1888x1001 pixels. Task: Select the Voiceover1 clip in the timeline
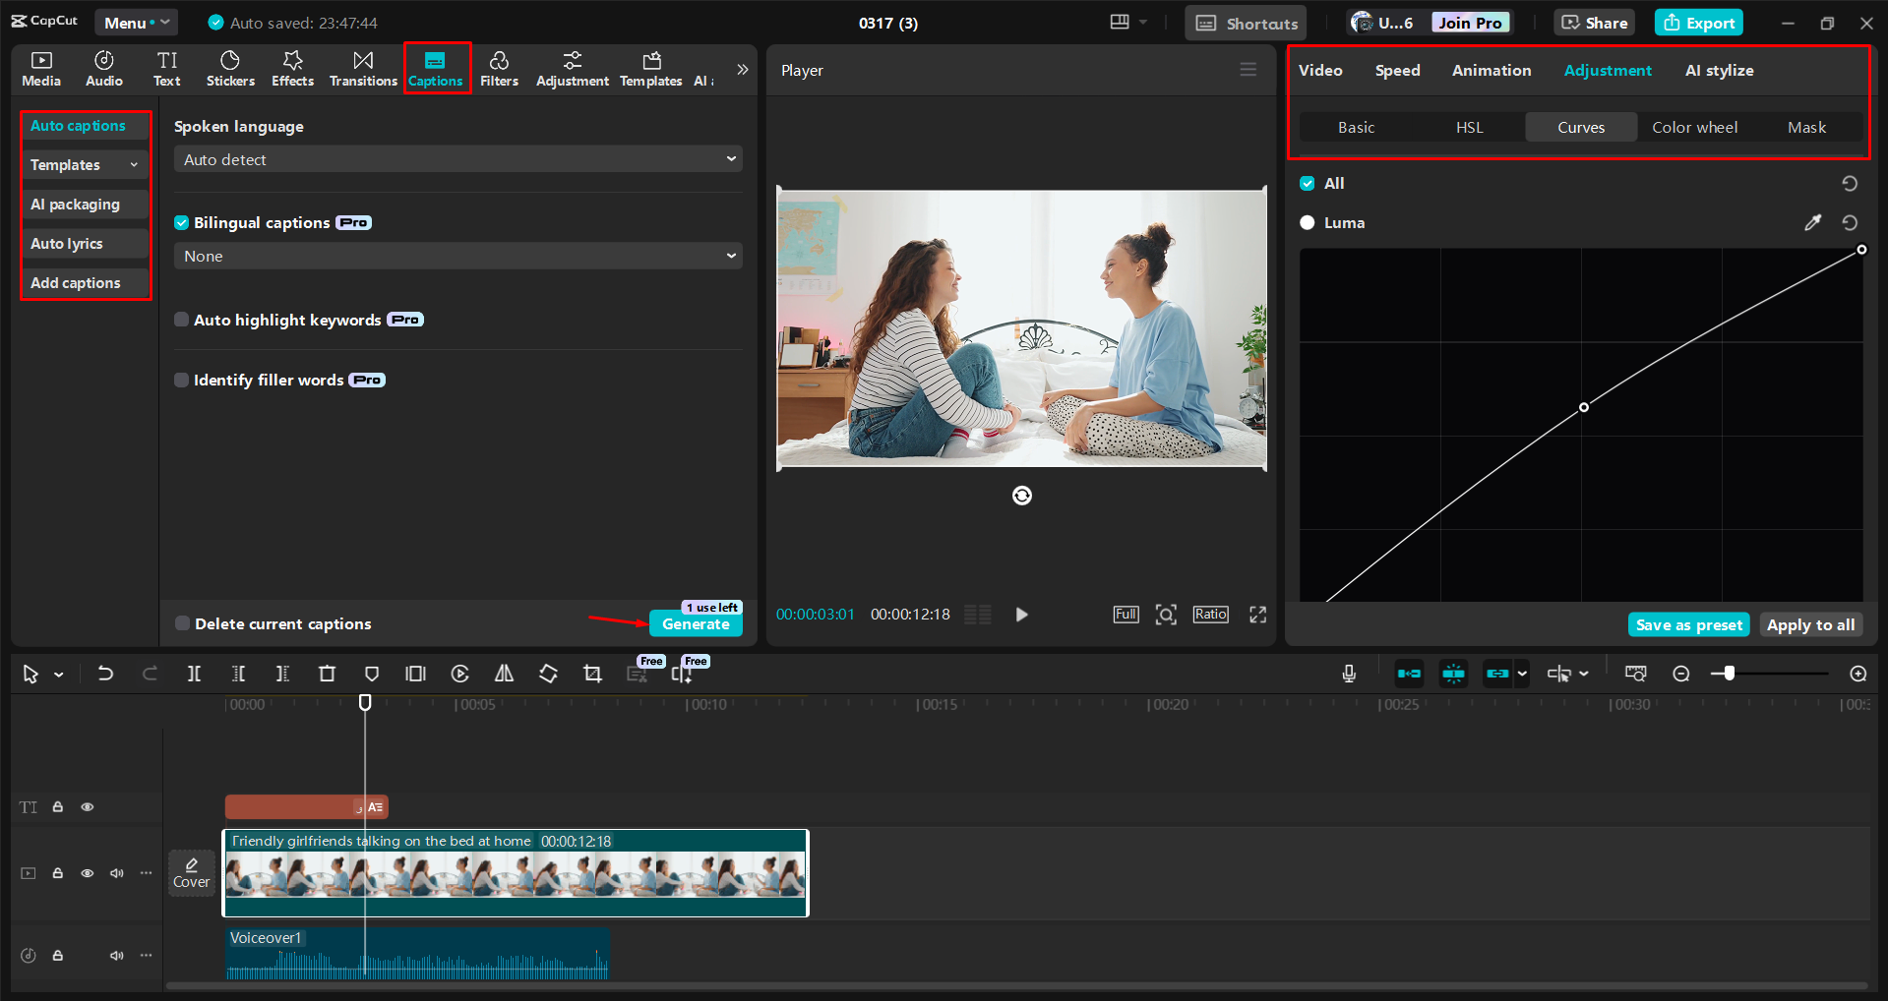click(x=417, y=952)
